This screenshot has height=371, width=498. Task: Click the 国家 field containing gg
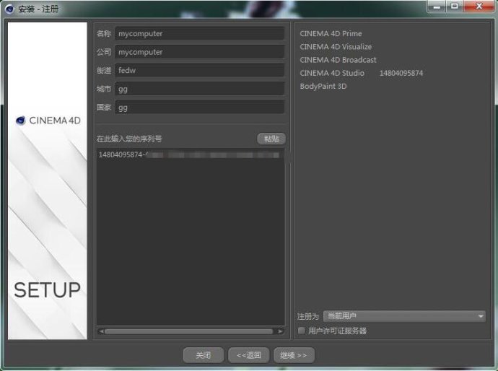(200, 107)
